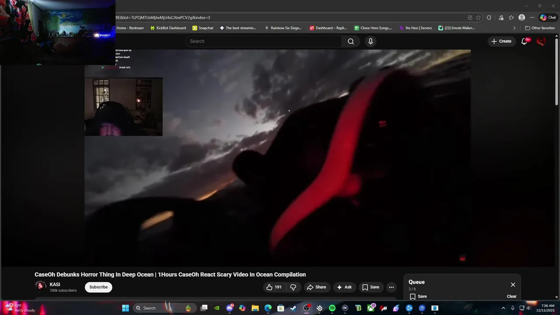Open the Edge favorites list icon
Screen dimensions: 560x315
tap(511, 17)
